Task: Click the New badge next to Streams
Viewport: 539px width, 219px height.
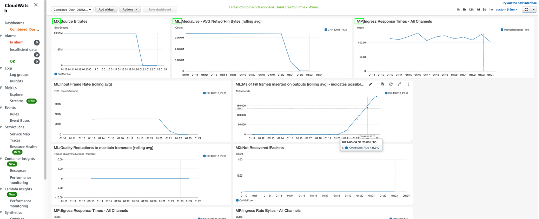Action: click(32, 101)
